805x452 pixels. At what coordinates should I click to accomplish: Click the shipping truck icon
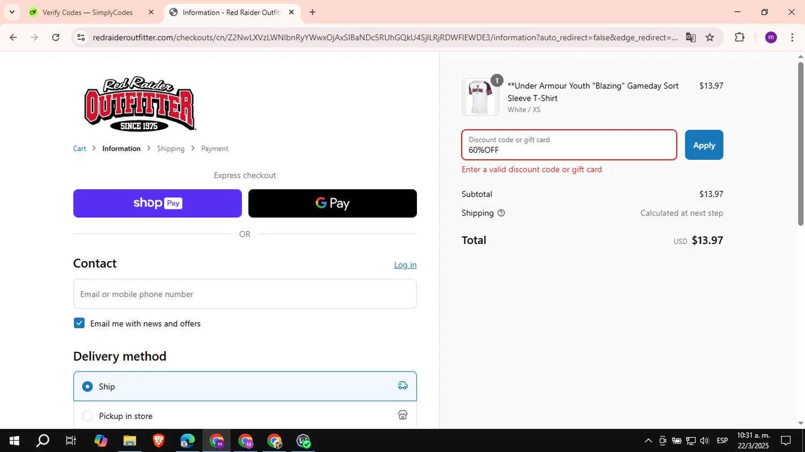(402, 386)
